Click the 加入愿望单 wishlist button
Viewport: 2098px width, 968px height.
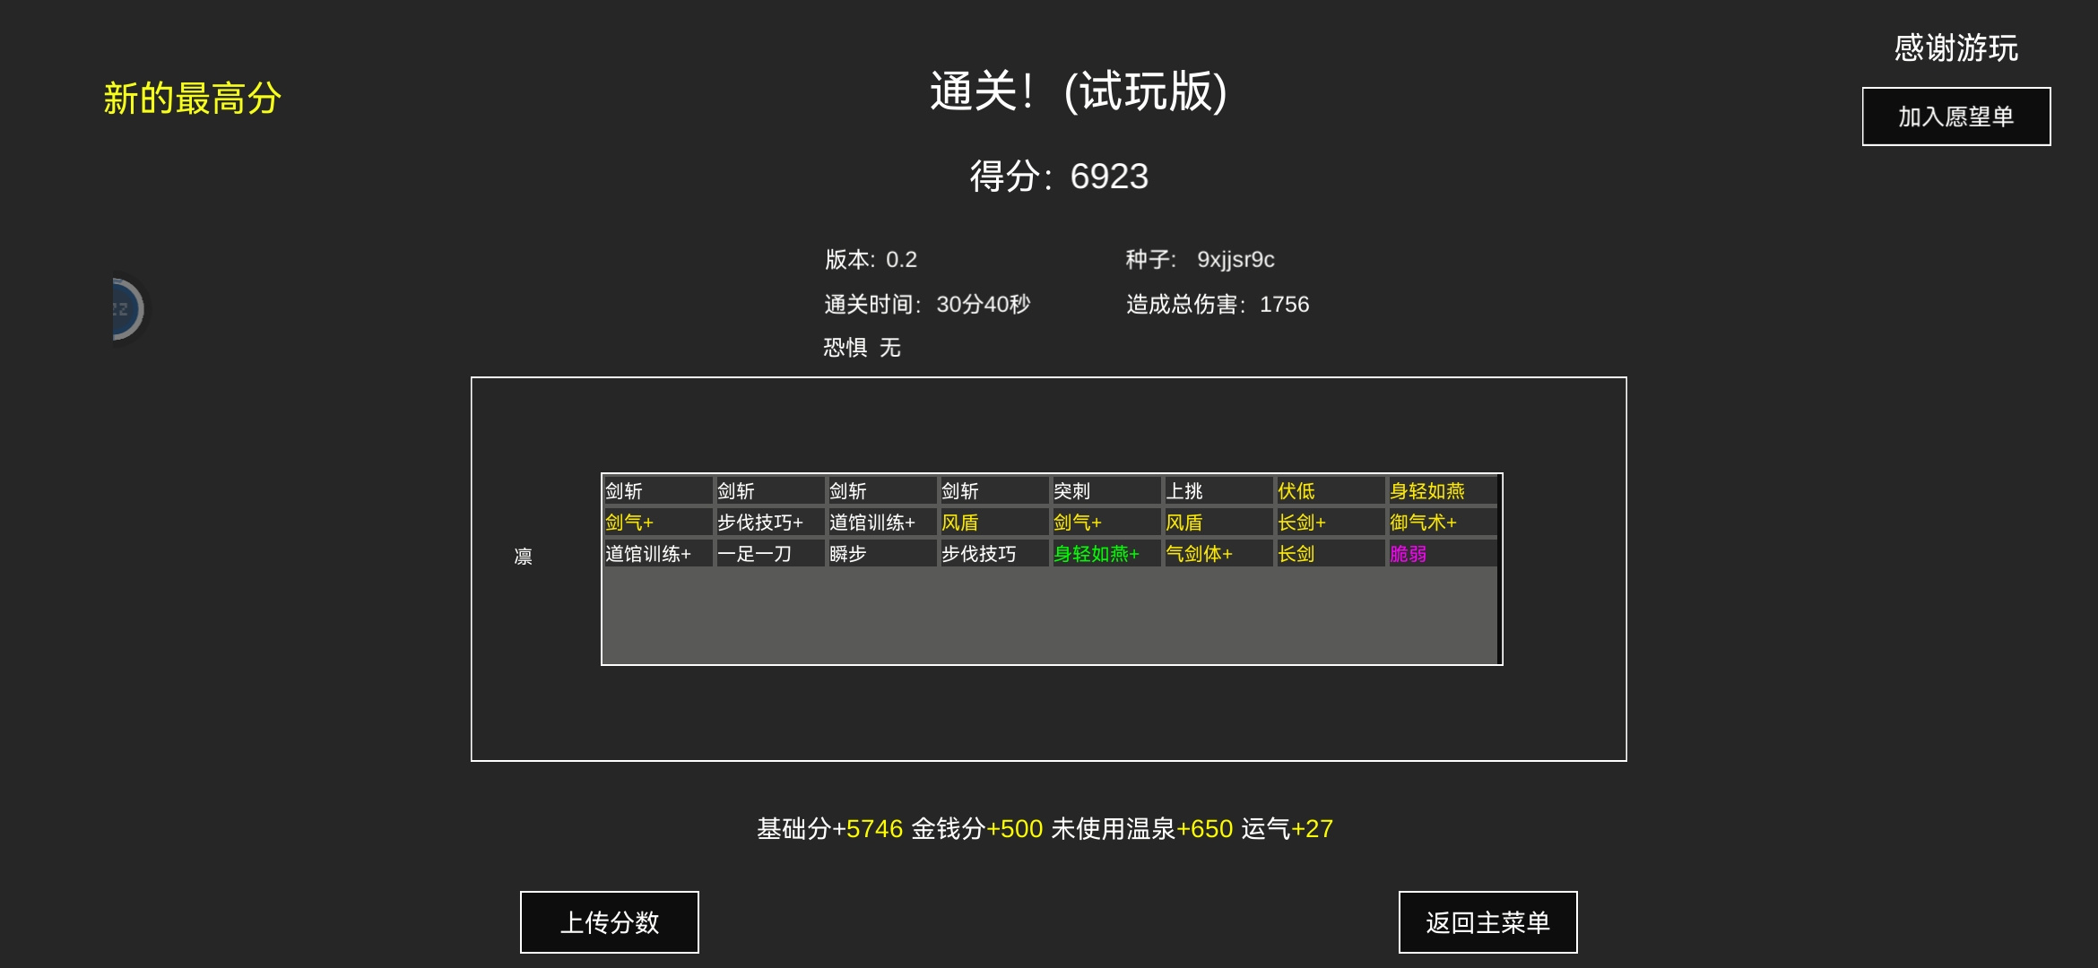(1956, 117)
